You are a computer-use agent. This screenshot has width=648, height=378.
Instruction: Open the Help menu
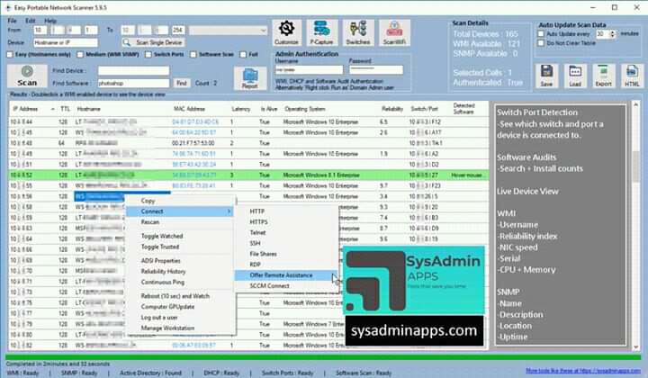tap(50, 21)
